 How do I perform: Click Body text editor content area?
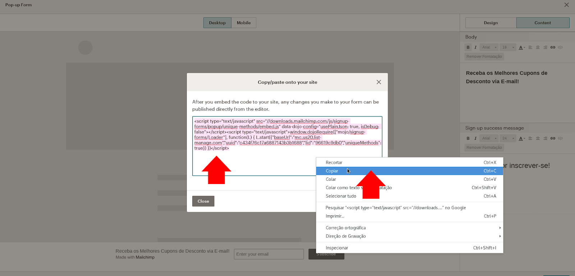point(517,93)
